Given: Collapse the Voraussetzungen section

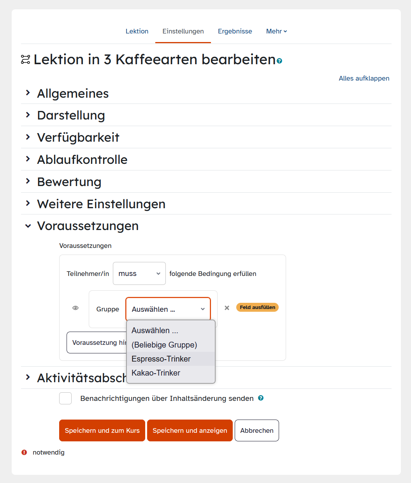Looking at the screenshot, I should coord(88,226).
